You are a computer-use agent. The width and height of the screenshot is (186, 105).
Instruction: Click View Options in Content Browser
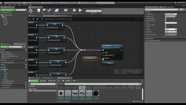click(138, 101)
